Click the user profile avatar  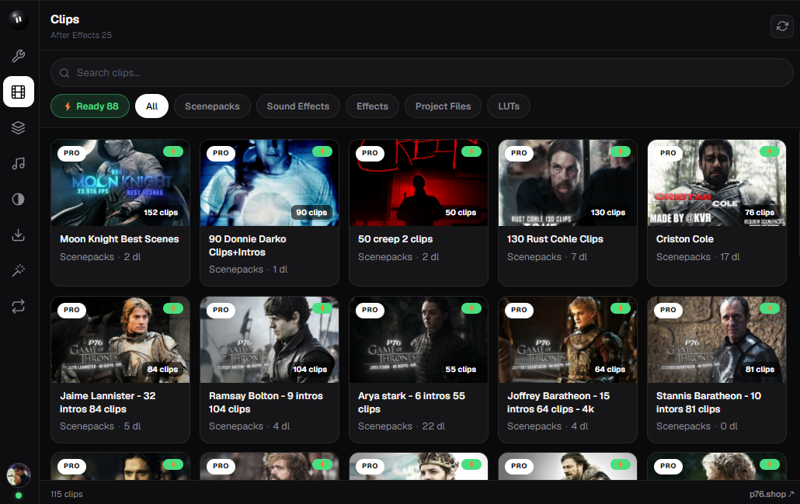click(x=19, y=475)
